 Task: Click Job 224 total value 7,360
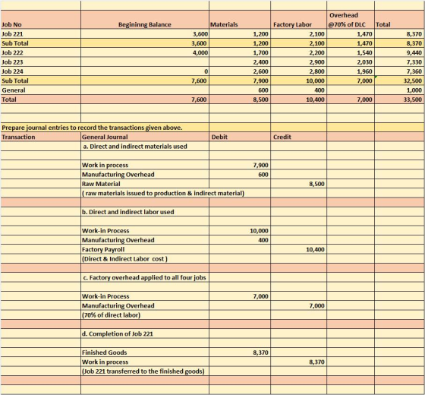[x=399, y=71]
